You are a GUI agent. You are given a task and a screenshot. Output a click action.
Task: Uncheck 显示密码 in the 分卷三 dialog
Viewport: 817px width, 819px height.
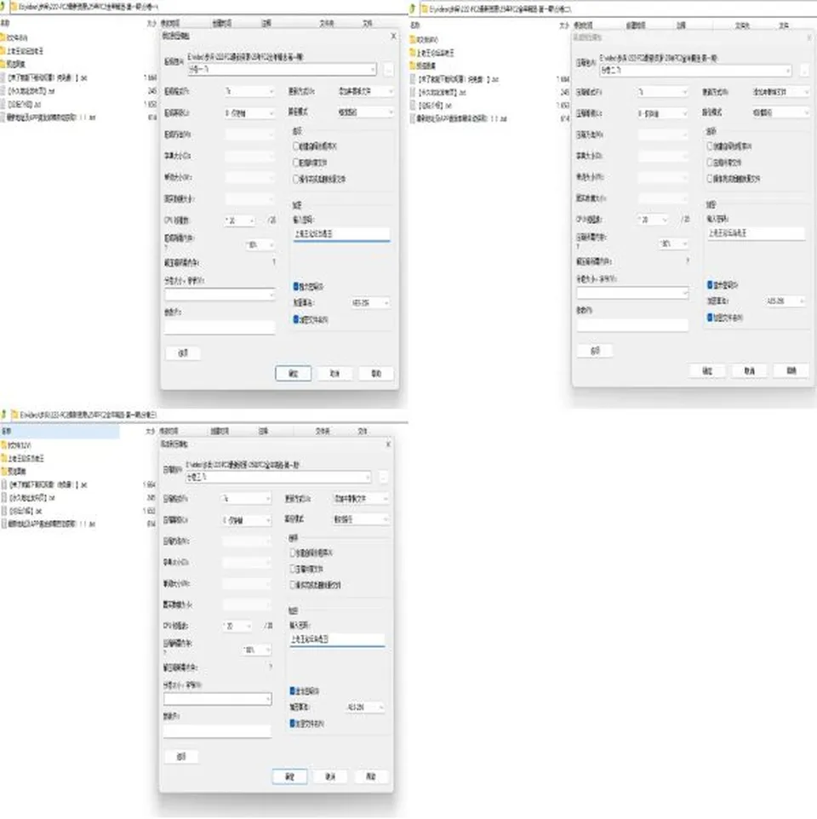coord(293,691)
